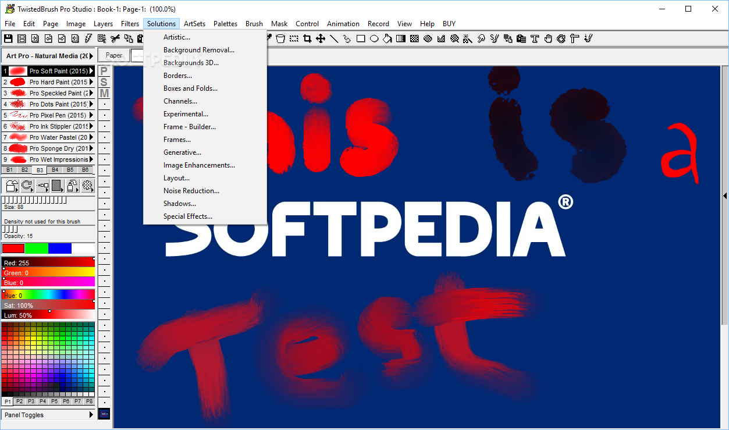This screenshot has height=430, width=729.
Task: Open brush rotation circular arrow options
Action: (27, 186)
